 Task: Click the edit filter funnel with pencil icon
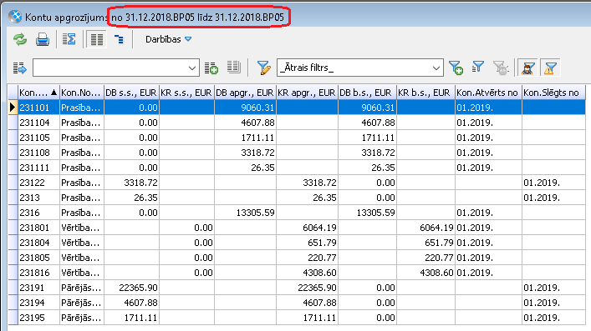point(264,68)
